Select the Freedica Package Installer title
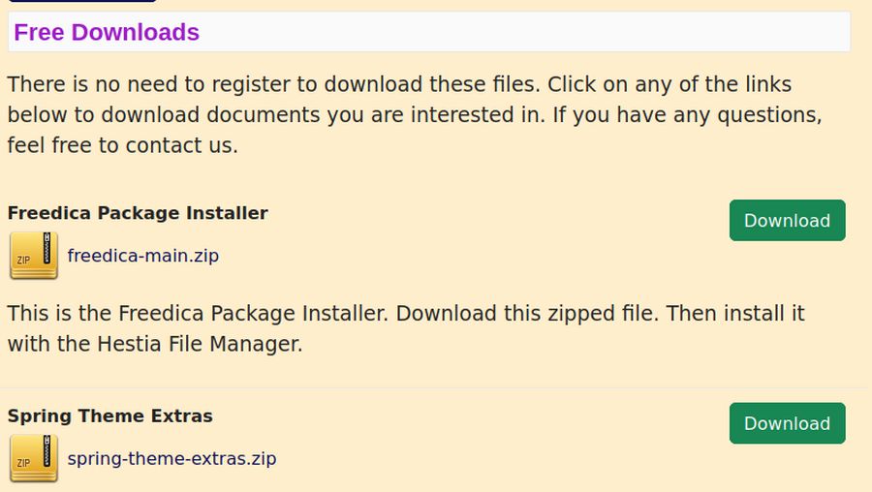 pos(138,213)
